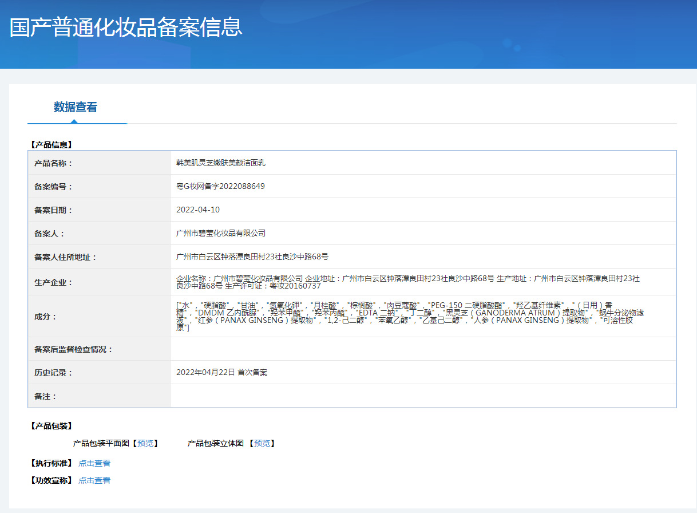Image resolution: width=697 pixels, height=513 pixels.
Task: Open 预览 link for 产品包装立体图
Action: 262,443
